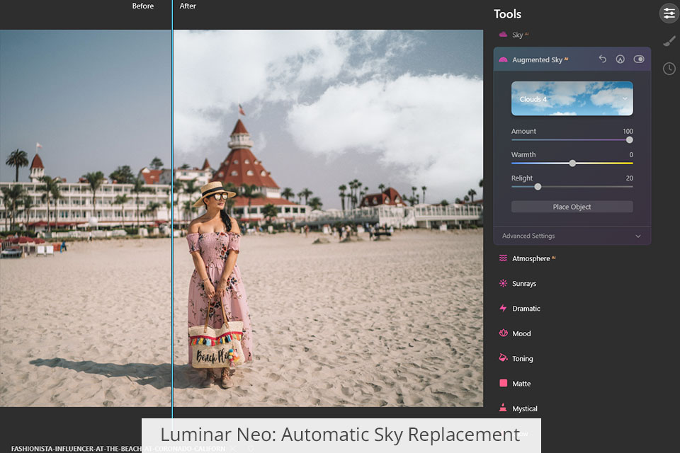Click the Before label
The width and height of the screenshot is (680, 453).
(x=142, y=6)
